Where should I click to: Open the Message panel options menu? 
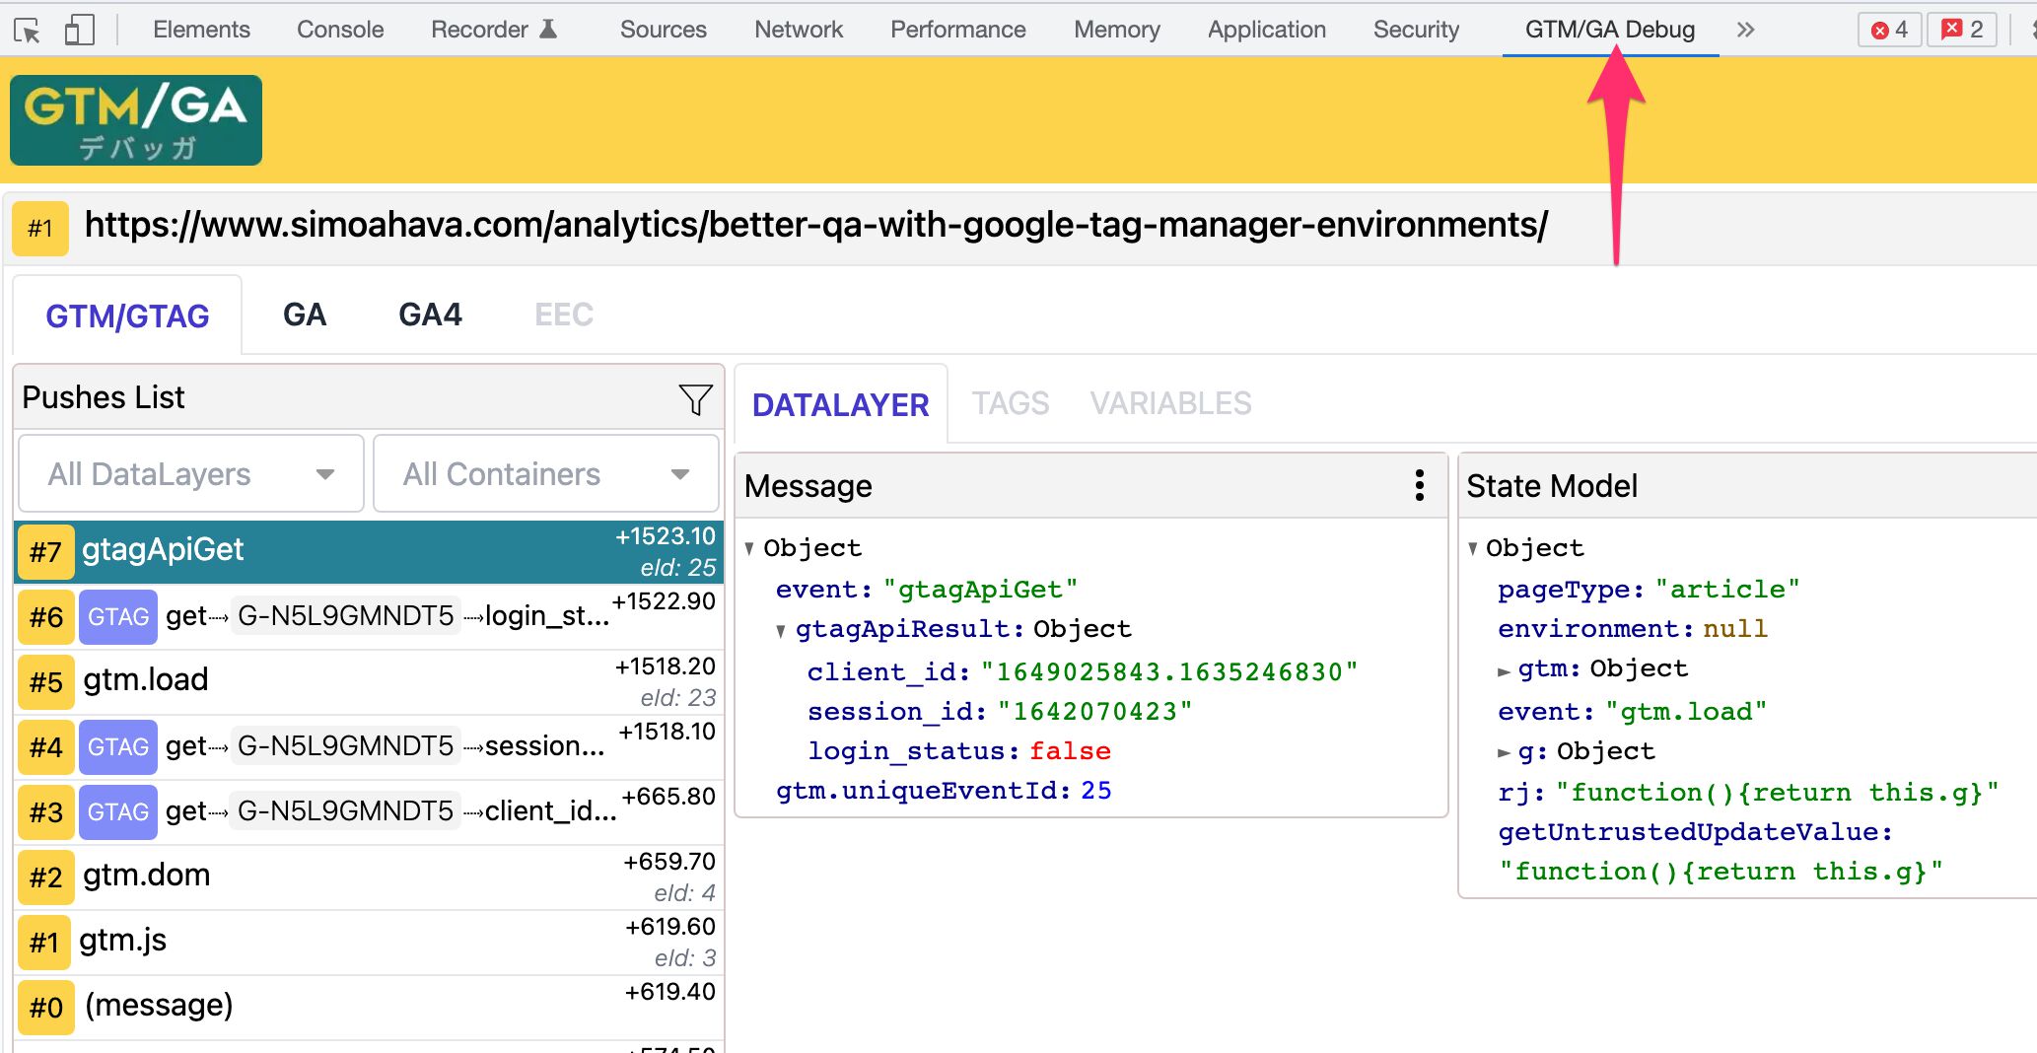point(1419,484)
